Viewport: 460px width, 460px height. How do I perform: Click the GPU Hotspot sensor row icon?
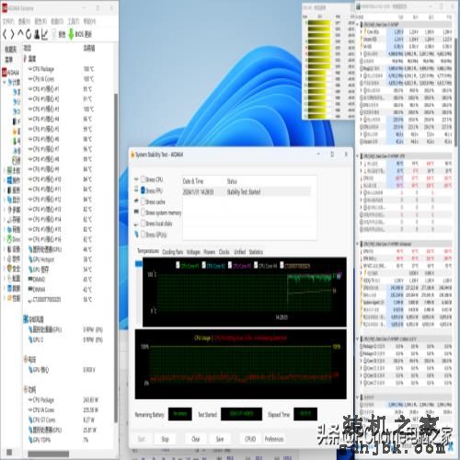pyautogui.click(x=30, y=259)
